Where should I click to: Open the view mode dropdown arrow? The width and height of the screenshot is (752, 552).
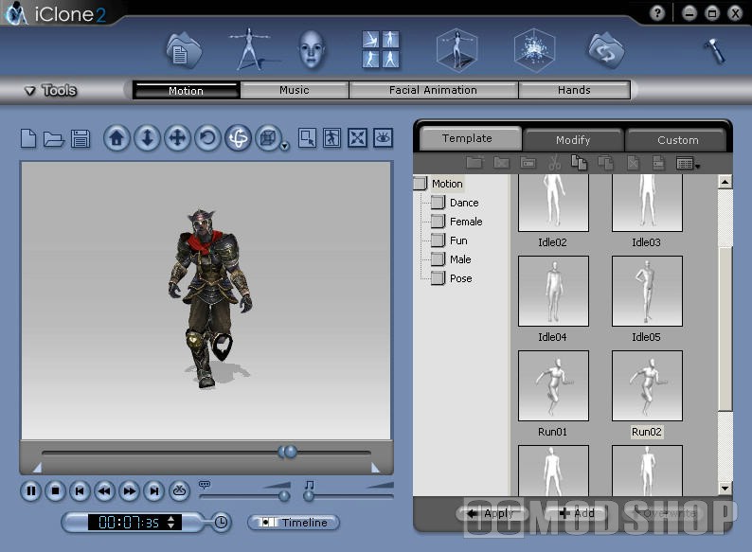click(x=285, y=146)
